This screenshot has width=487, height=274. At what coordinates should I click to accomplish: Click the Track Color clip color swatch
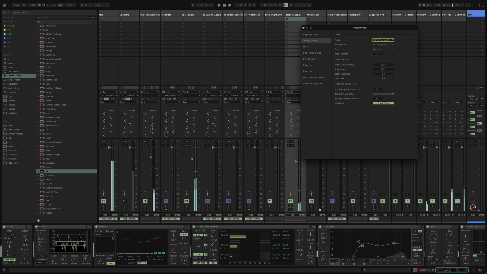click(x=383, y=103)
